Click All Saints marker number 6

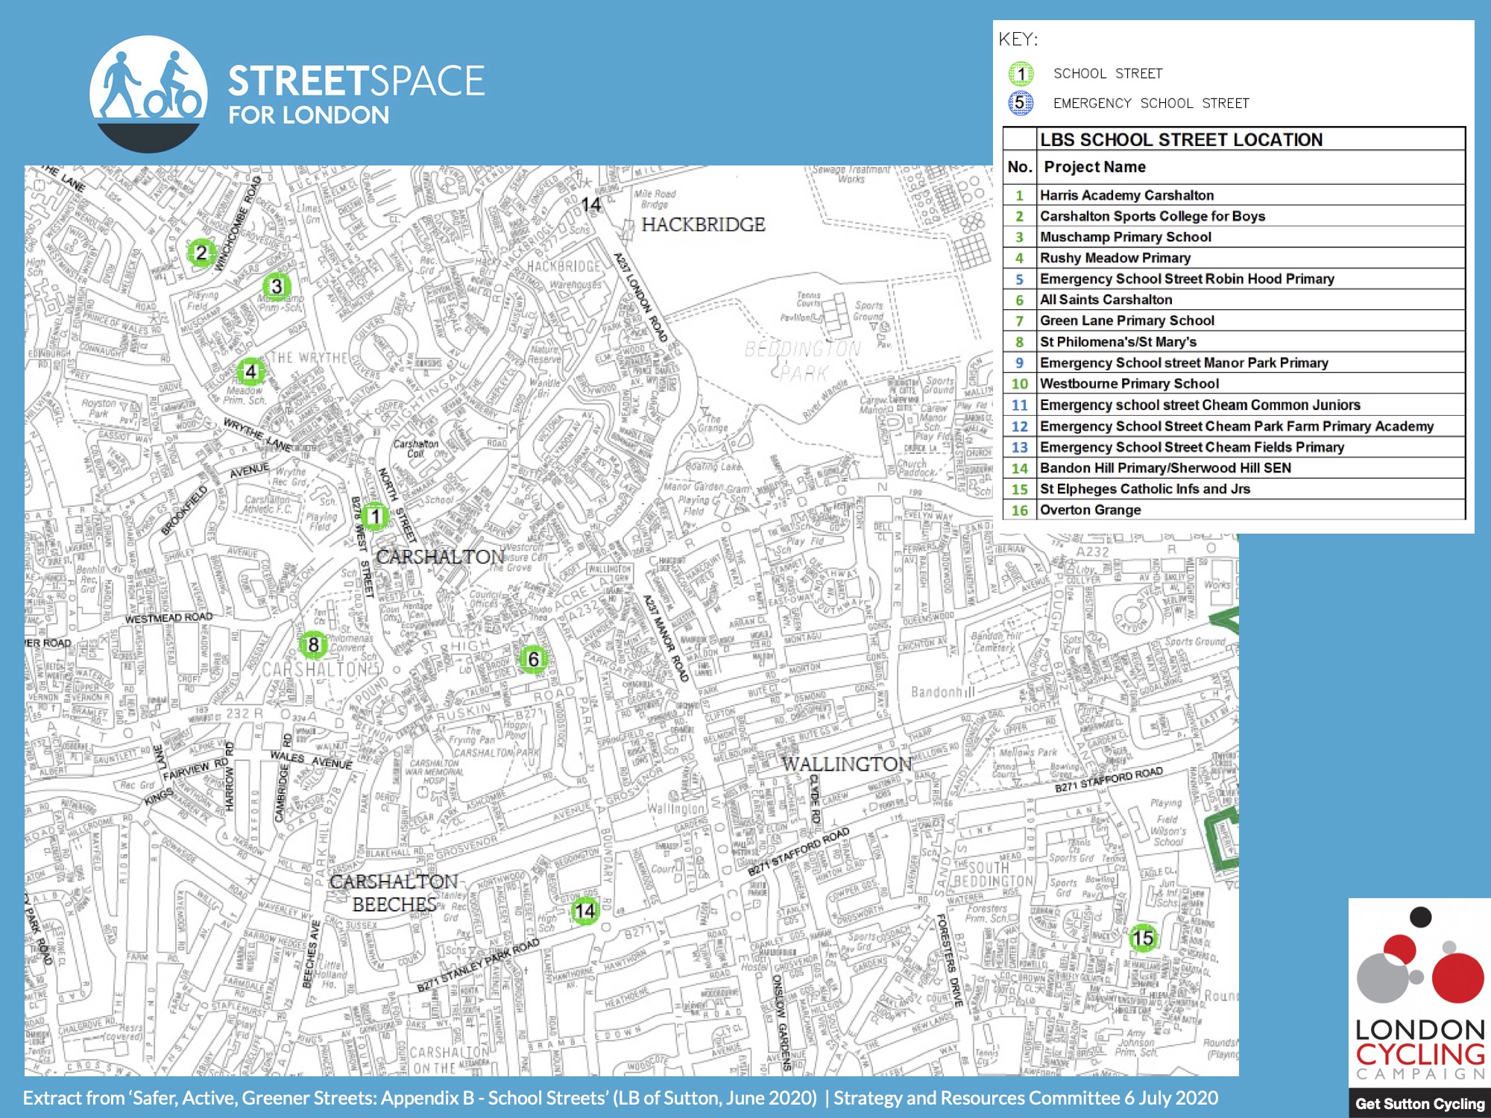[533, 659]
